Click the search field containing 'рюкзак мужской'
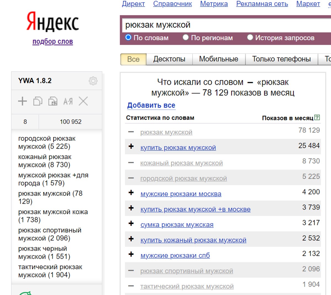 pos(226,25)
